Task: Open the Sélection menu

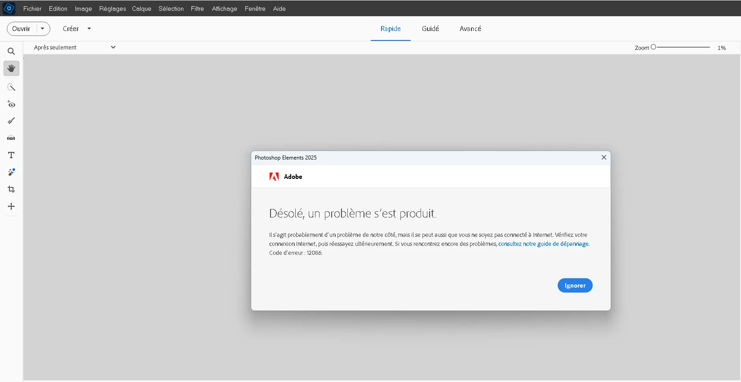Action: click(171, 9)
